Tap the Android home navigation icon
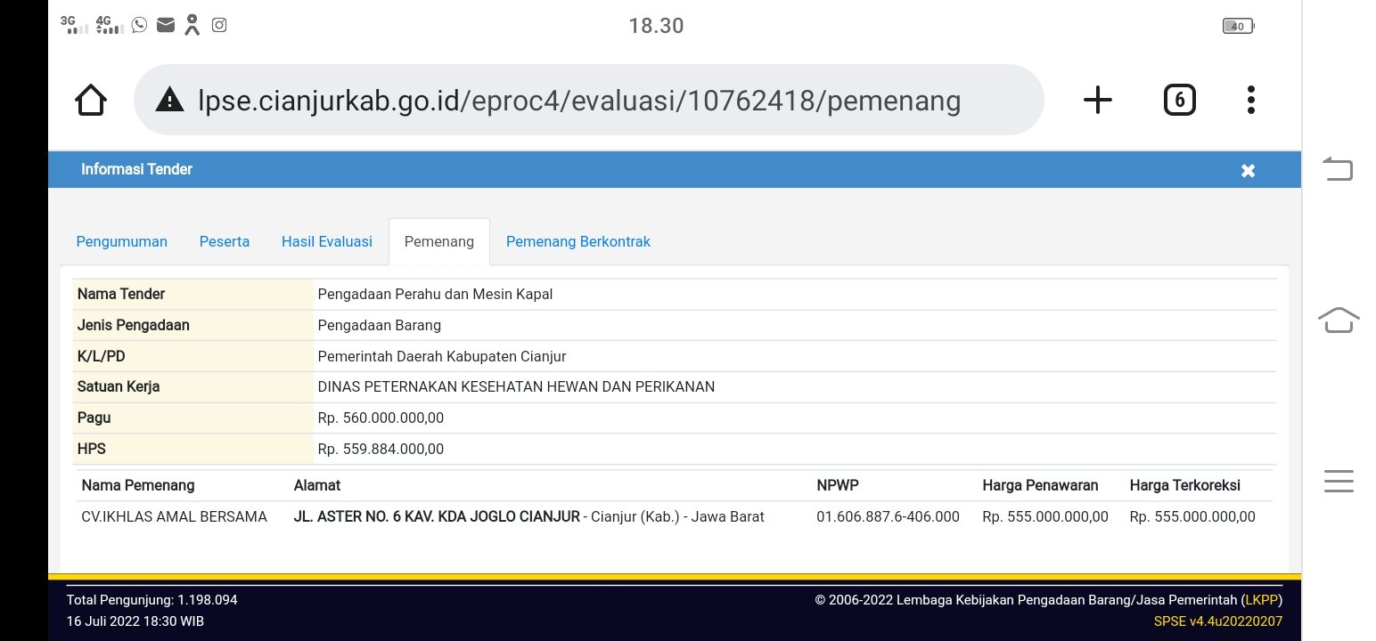Screen dimensions: 1376x641 (x=1338, y=320)
